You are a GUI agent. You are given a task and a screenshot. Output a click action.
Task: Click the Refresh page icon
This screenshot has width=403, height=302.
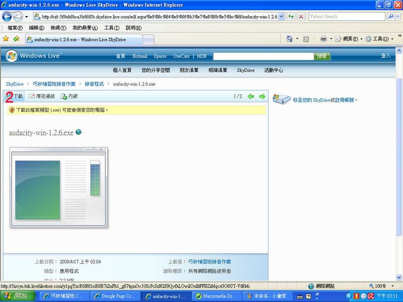tap(291, 17)
